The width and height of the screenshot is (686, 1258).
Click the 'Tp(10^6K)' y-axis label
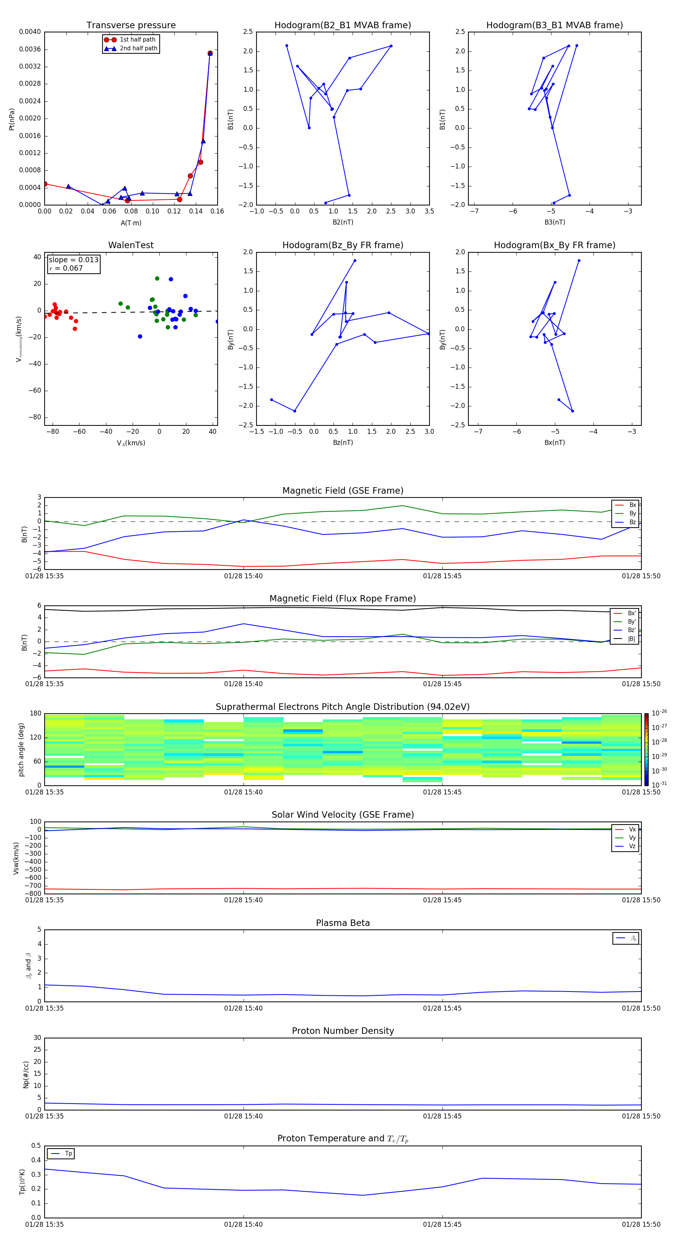coord(22,1182)
